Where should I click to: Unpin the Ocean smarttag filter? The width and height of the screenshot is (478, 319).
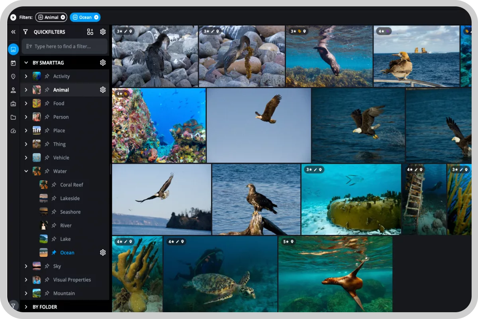click(54, 252)
